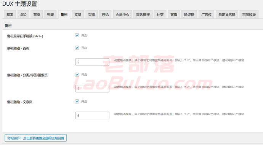Click the 侧栏随动 - 文章页 label
Viewport: 263px width, 145px height.
(19, 102)
